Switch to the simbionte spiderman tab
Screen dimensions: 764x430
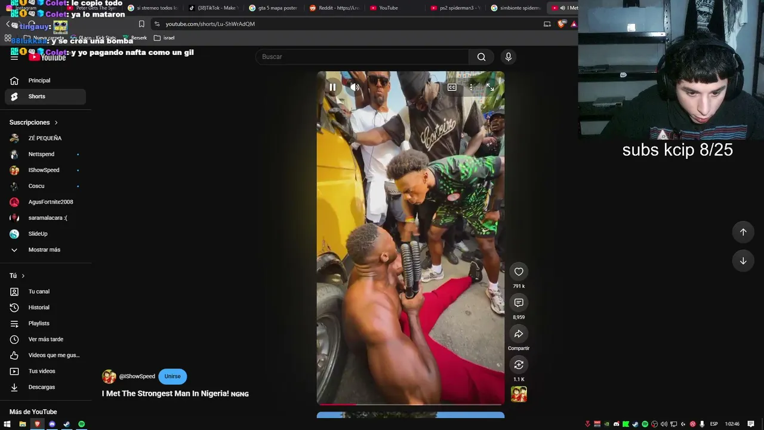pos(516,8)
